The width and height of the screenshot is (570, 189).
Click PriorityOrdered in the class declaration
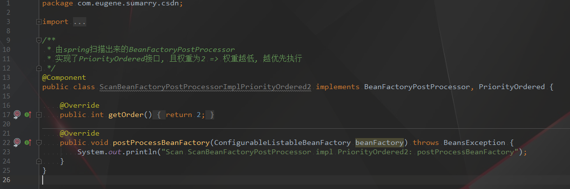[512, 87]
